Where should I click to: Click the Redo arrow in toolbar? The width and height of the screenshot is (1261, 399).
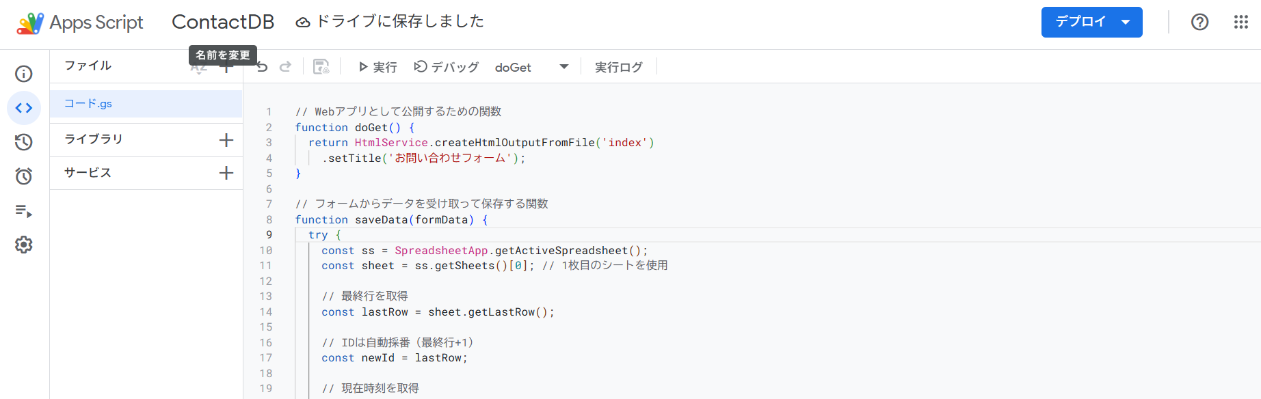click(x=286, y=67)
